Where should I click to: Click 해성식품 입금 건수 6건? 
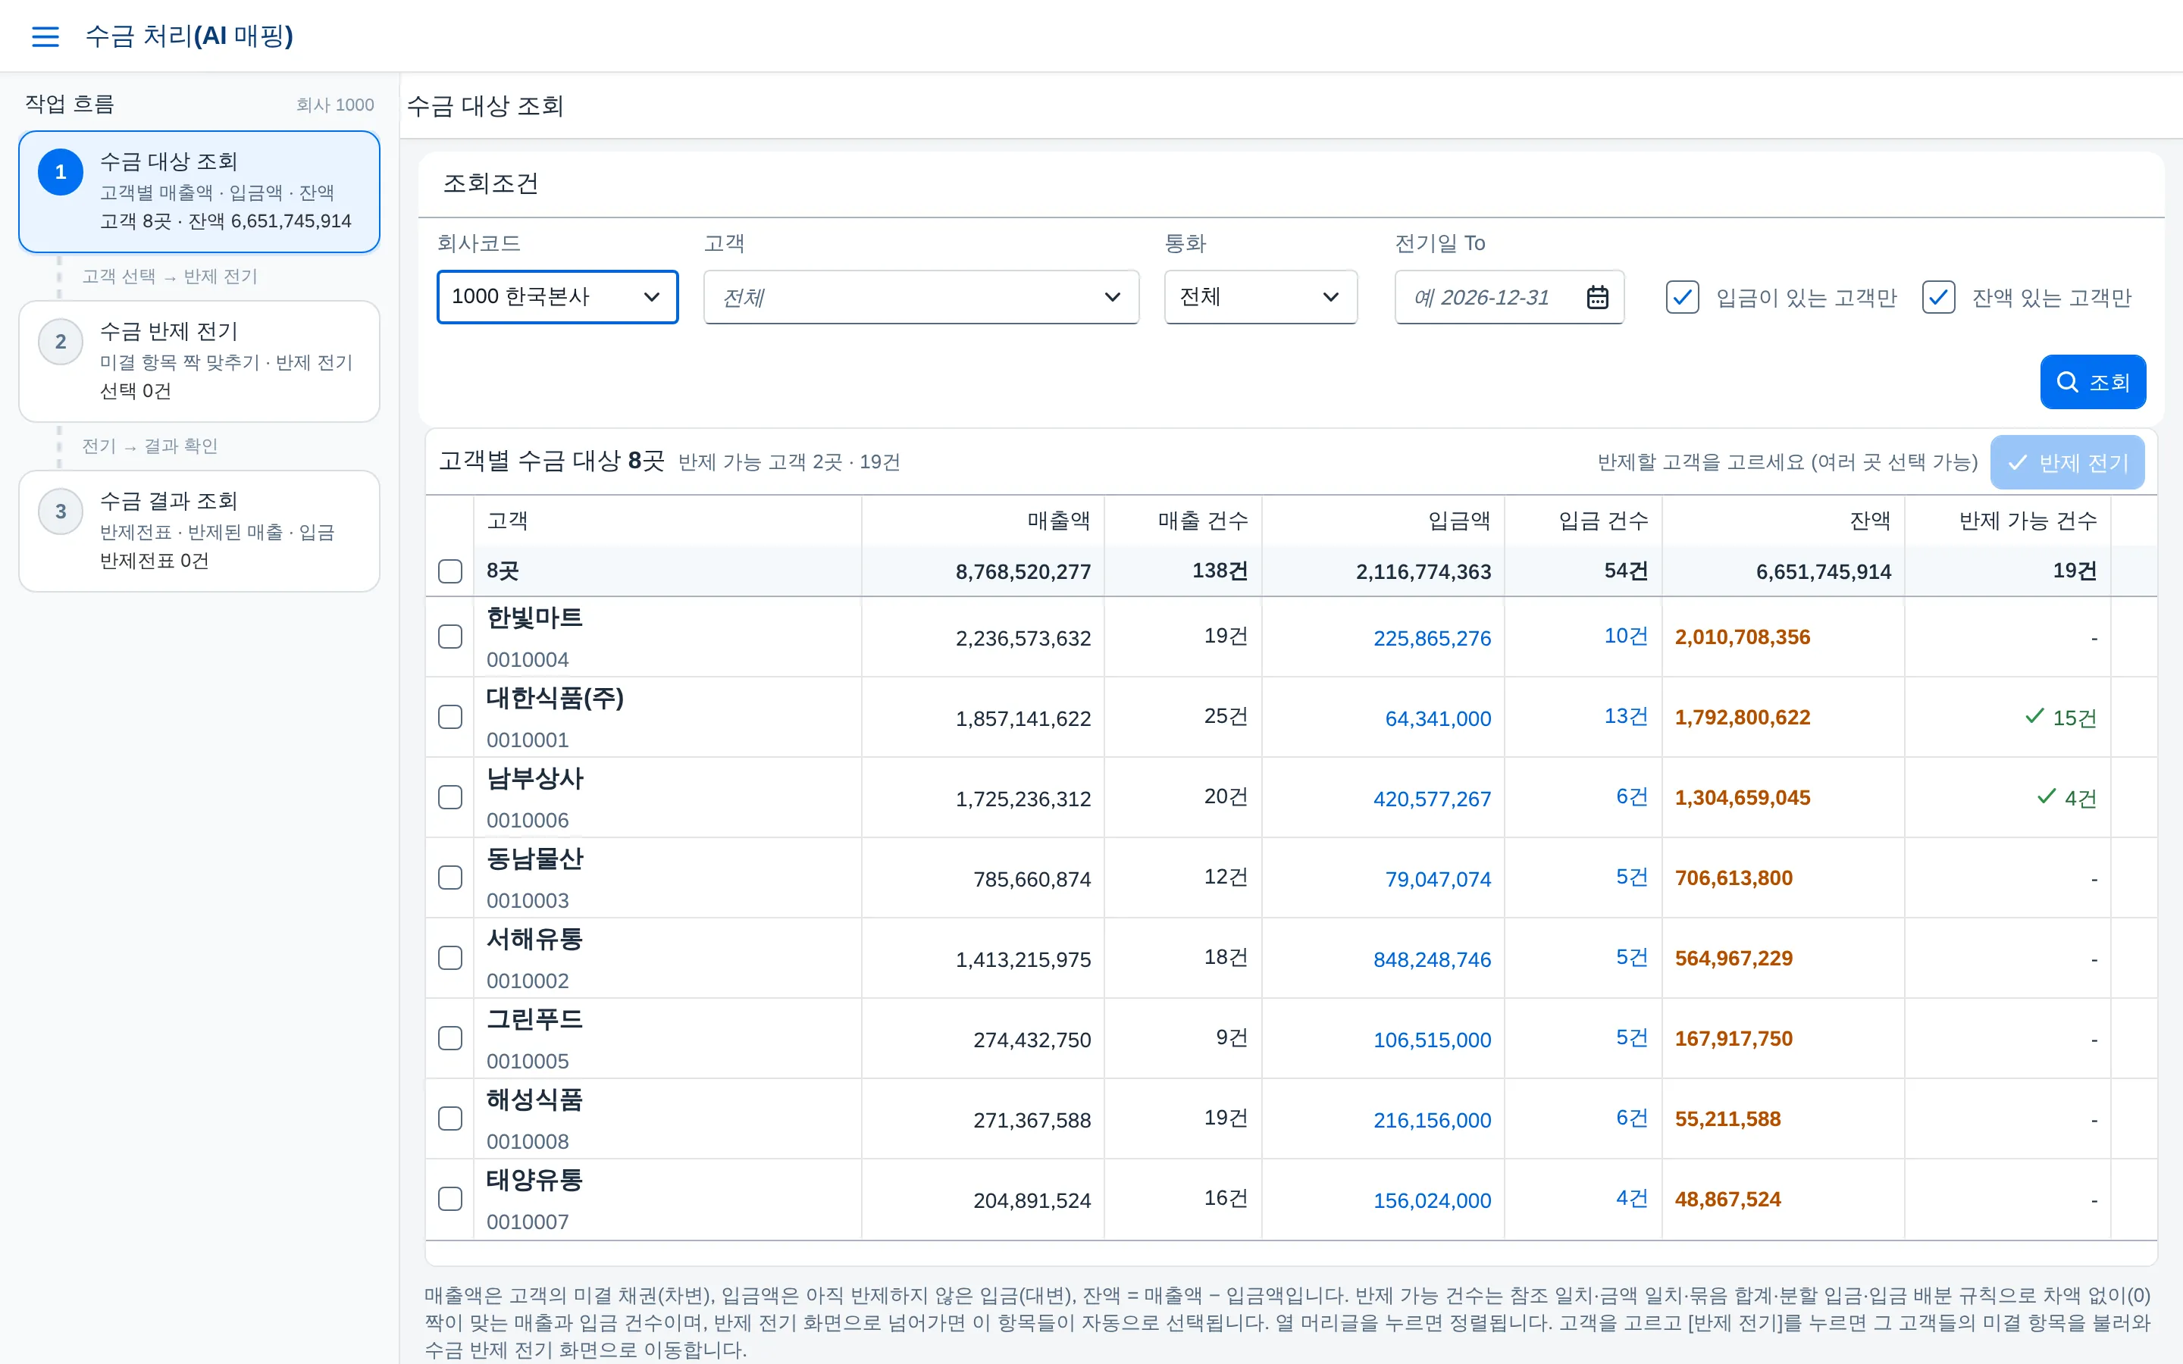[1631, 1118]
